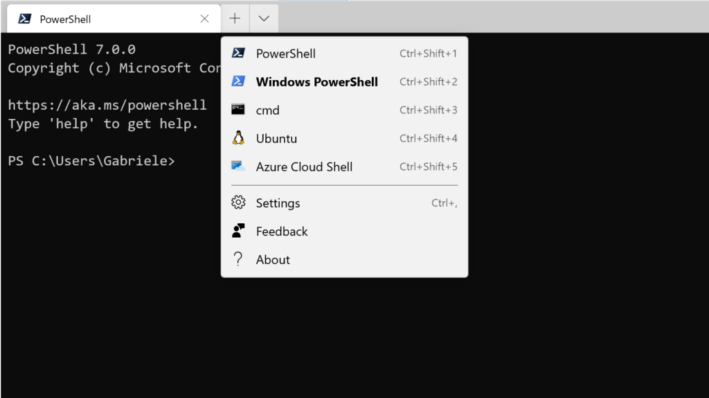Open Settings from the menu

coord(345,203)
